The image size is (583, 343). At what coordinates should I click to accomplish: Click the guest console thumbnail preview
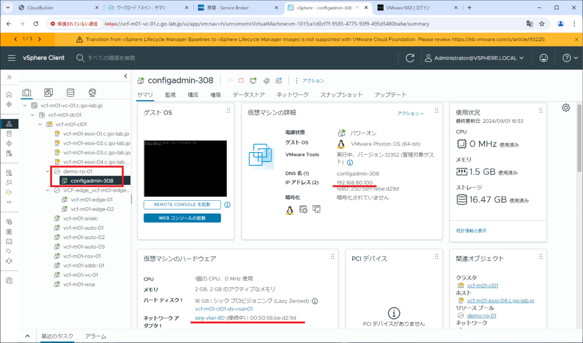pyautogui.click(x=186, y=169)
